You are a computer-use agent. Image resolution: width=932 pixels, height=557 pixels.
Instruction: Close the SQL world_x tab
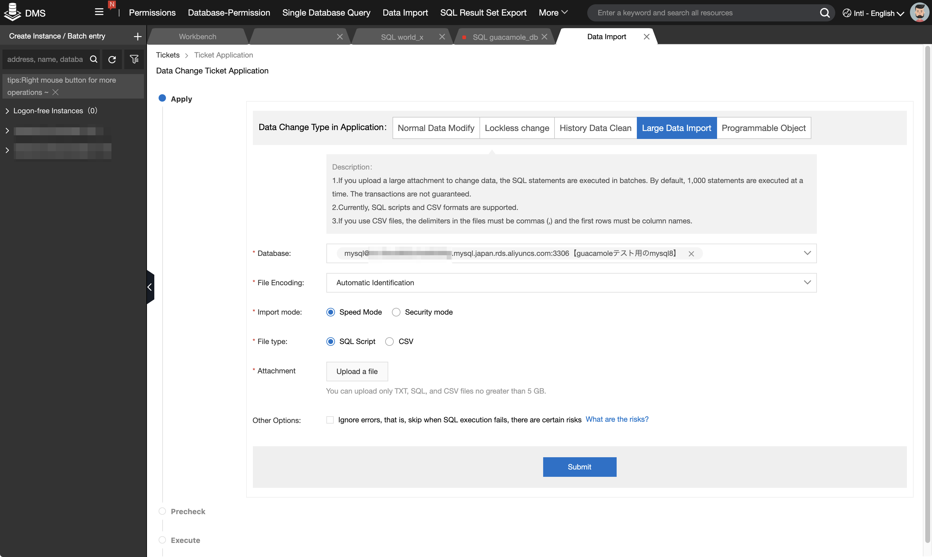tap(442, 37)
